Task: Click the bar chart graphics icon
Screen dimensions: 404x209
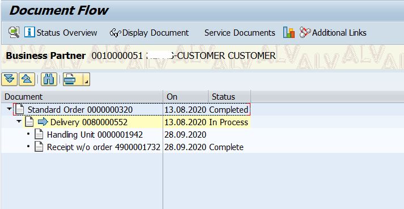Action: click(289, 32)
